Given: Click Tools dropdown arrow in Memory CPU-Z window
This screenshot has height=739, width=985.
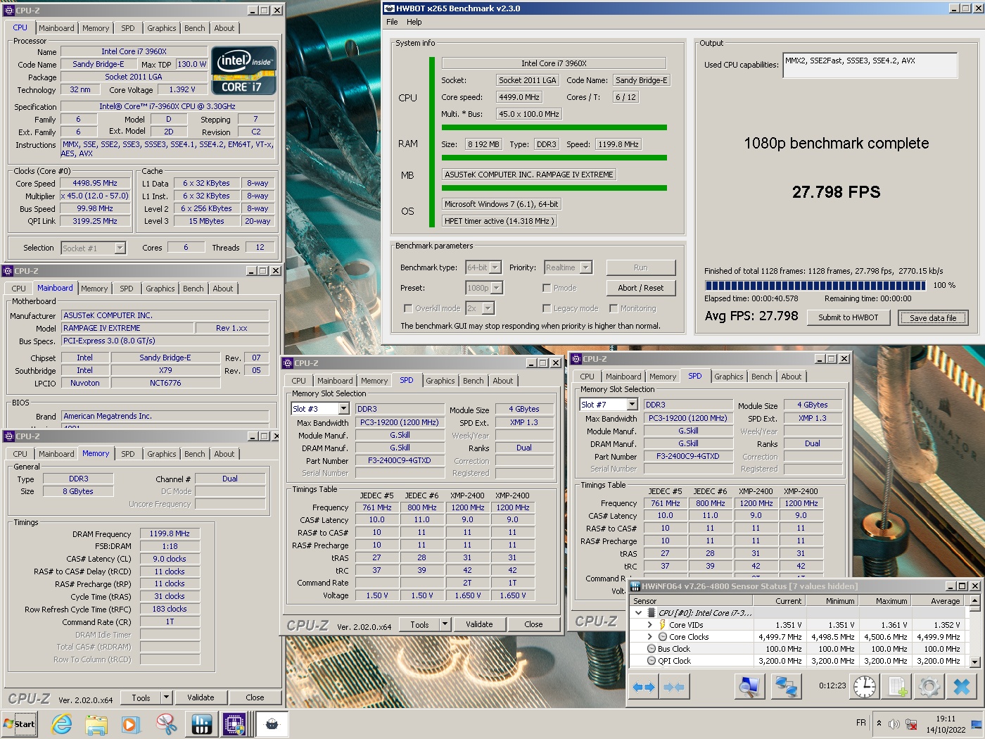Looking at the screenshot, I should [x=166, y=697].
